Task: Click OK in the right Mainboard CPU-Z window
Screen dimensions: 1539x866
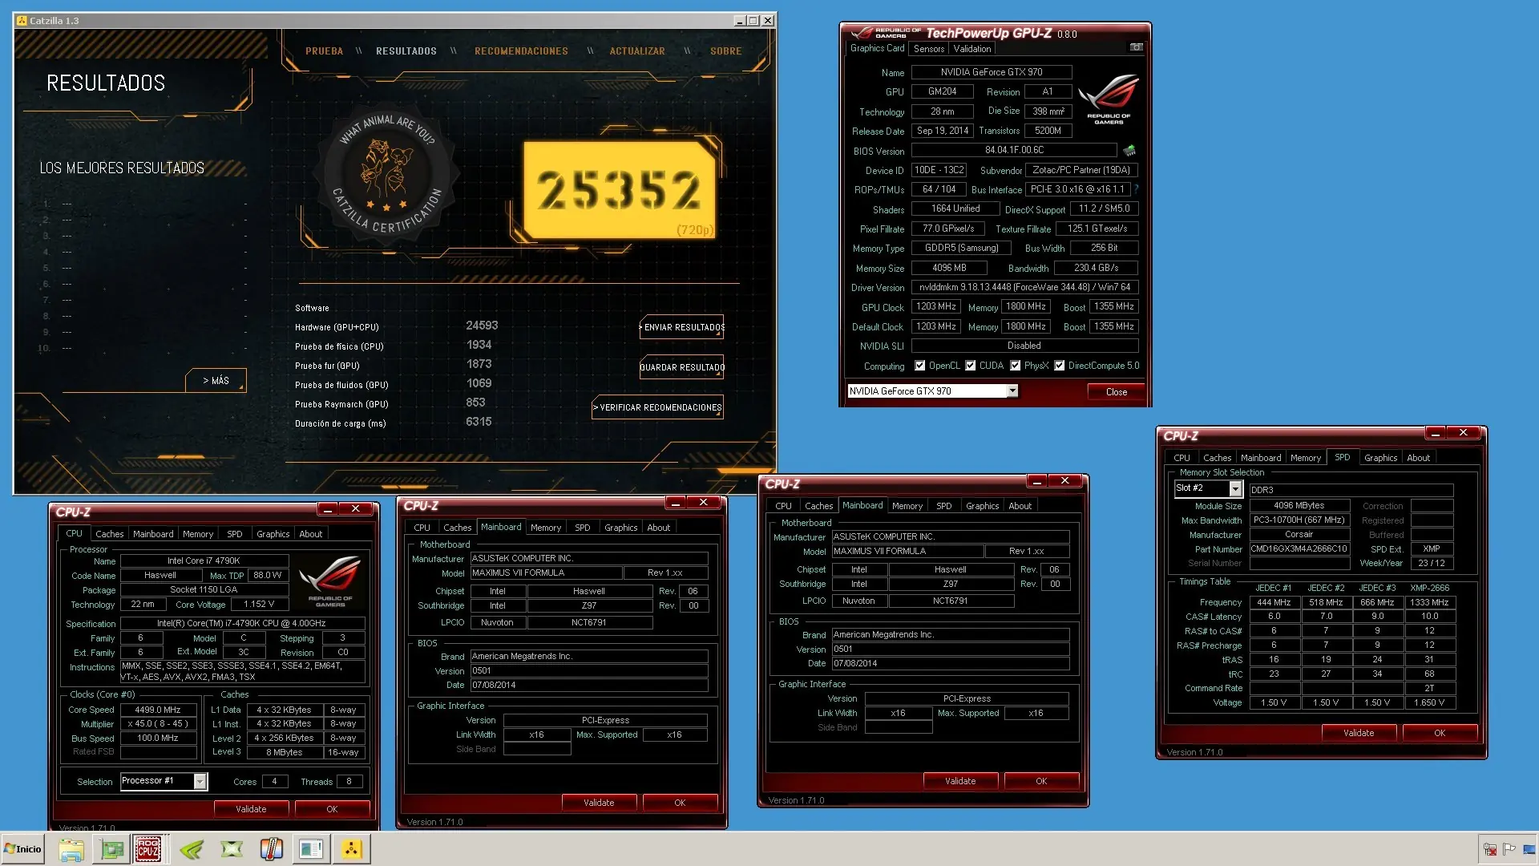Action: coord(1041,781)
